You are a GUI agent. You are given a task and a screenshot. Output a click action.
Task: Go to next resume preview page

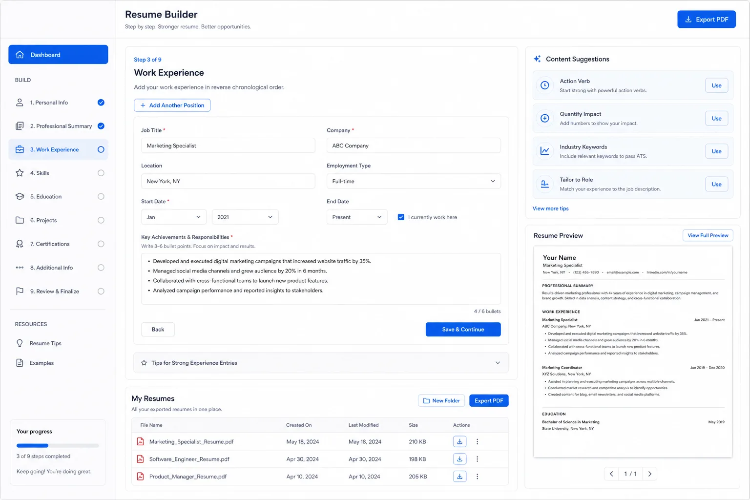click(x=649, y=474)
